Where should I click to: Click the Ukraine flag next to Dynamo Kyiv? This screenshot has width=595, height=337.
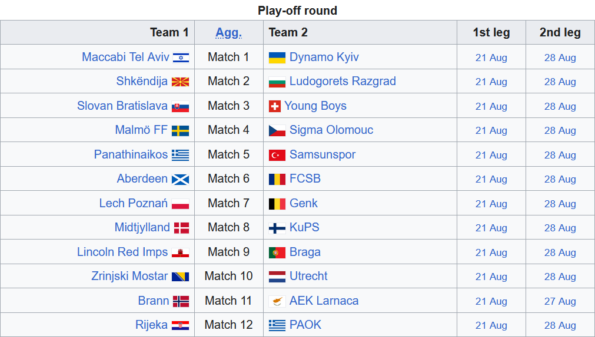(x=277, y=58)
